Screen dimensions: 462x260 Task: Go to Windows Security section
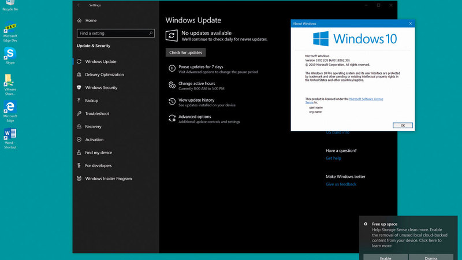click(x=101, y=88)
